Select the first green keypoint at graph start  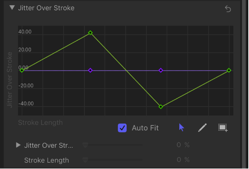[22, 70]
